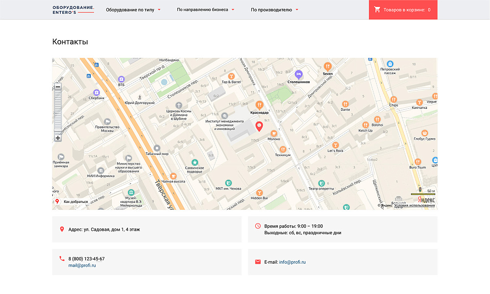The width and height of the screenshot is (490, 294).
Task: Open the По направлению бизнеса menu
Action: point(205,10)
